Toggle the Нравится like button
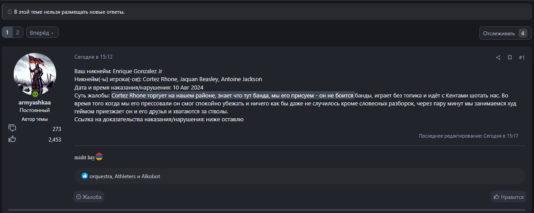This screenshot has height=213, width=534. click(508, 197)
